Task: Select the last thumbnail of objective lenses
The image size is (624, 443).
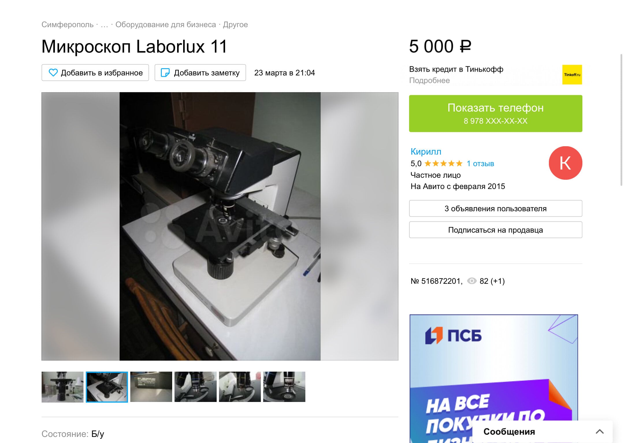Action: (284, 387)
